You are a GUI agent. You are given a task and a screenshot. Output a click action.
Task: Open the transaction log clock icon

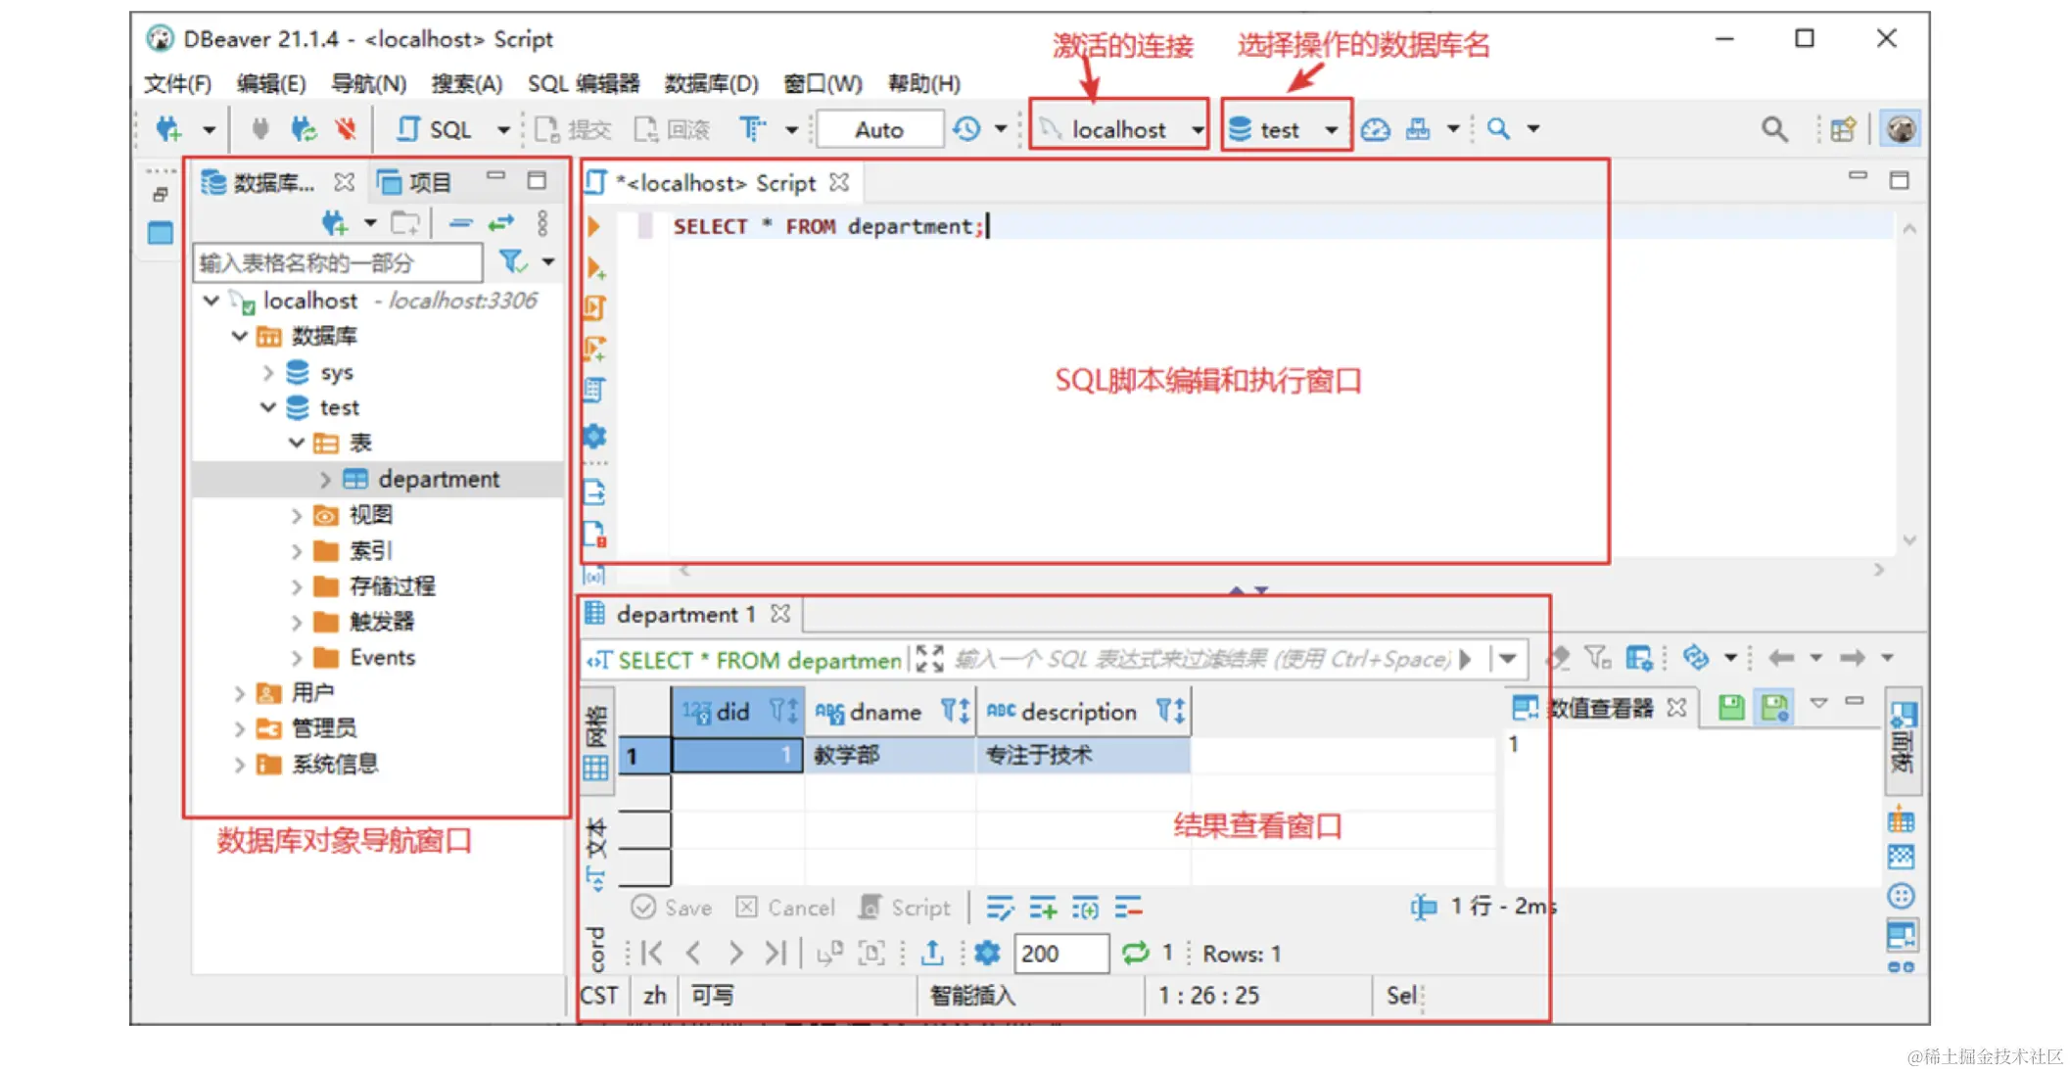pyautogui.click(x=966, y=129)
